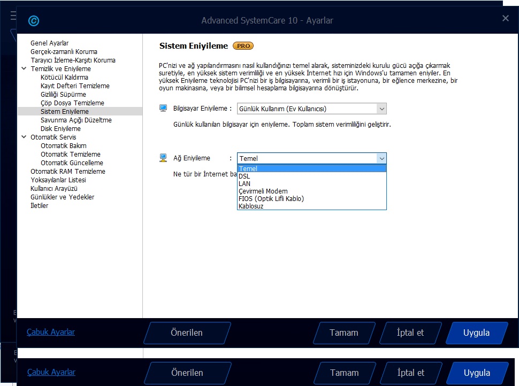Image resolution: width=519 pixels, height=386 pixels.
Task: Click İptal et in the front dialog
Action: (x=410, y=333)
